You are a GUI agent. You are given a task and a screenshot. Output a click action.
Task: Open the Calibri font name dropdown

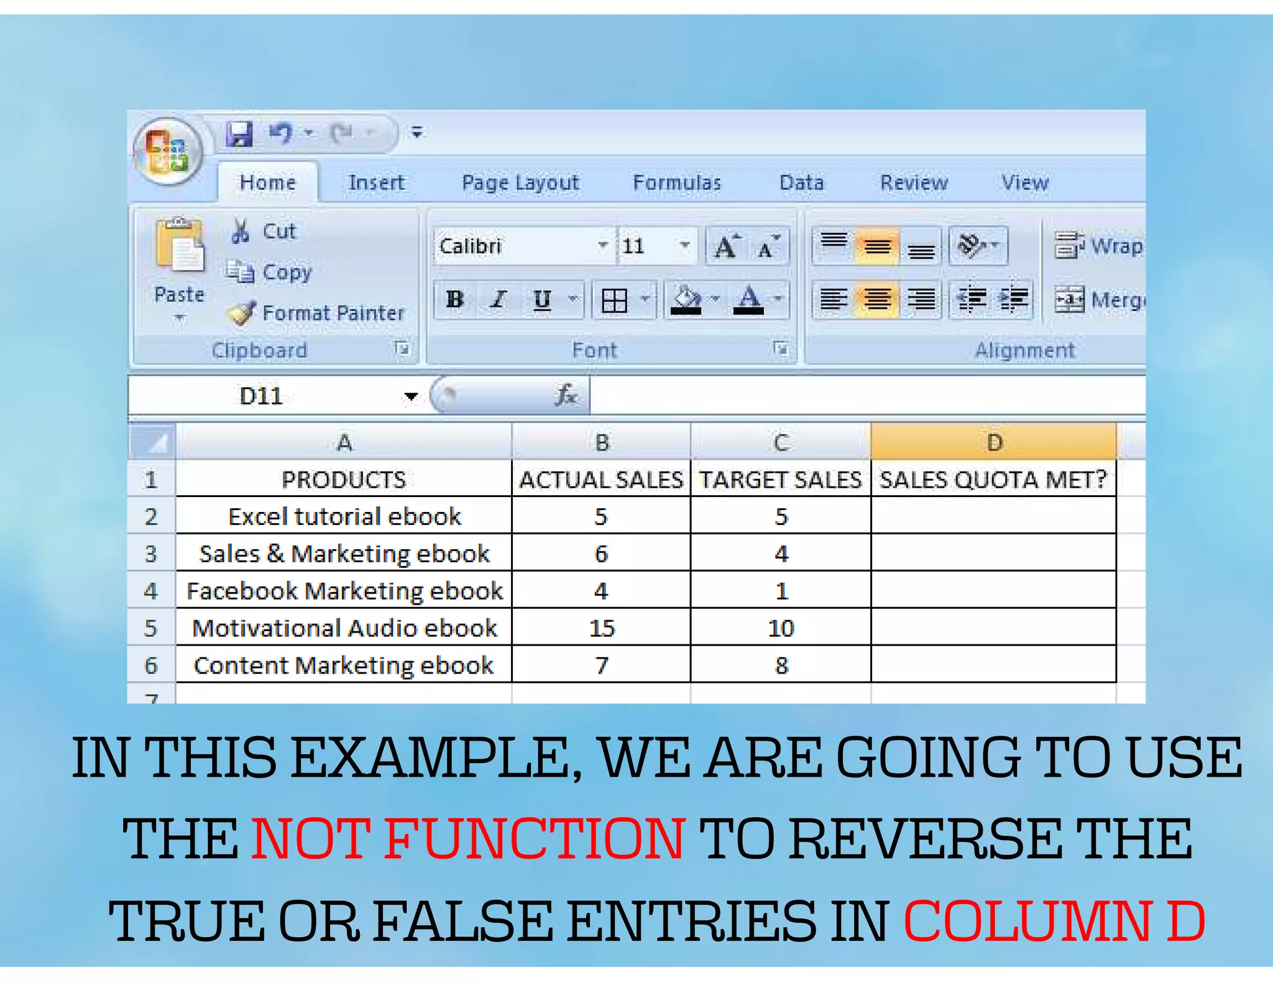point(602,245)
